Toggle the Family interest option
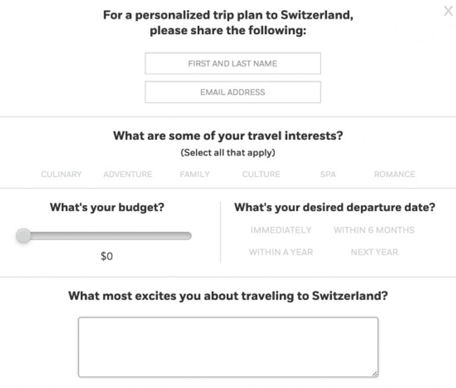 click(x=195, y=174)
